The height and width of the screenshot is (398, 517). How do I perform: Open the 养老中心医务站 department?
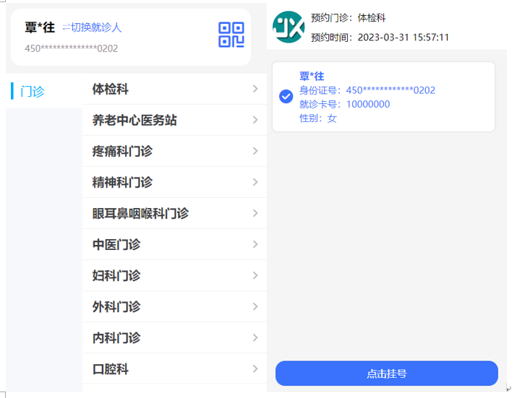(x=174, y=120)
